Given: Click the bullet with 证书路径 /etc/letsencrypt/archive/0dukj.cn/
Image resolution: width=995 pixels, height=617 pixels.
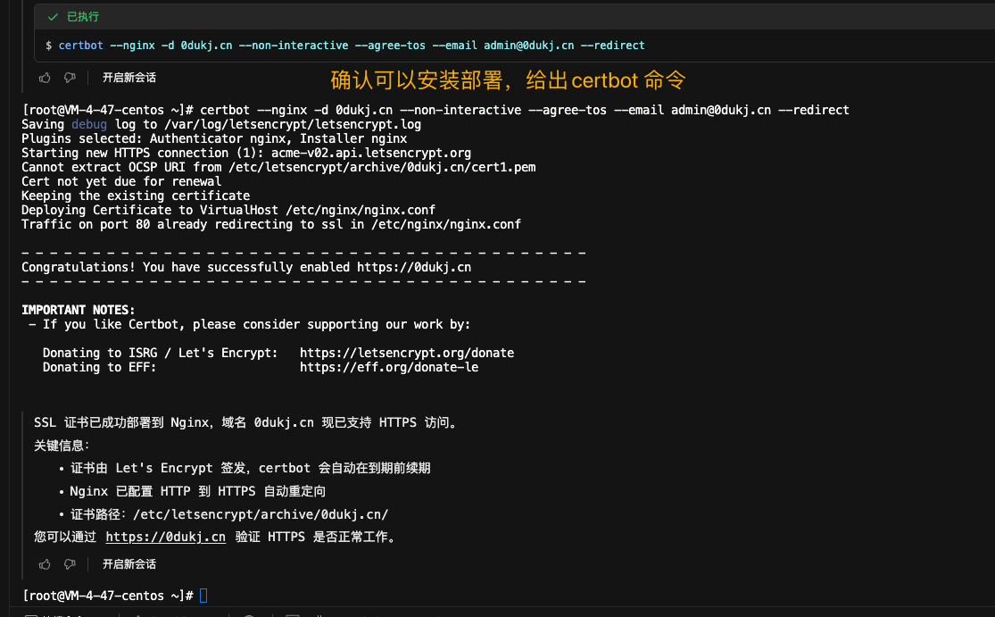Looking at the screenshot, I should coord(229,514).
